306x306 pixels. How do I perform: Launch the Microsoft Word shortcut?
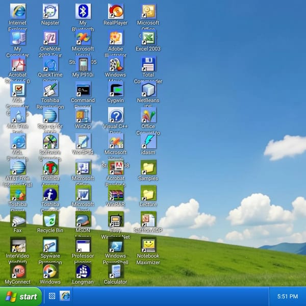coord(83,193)
